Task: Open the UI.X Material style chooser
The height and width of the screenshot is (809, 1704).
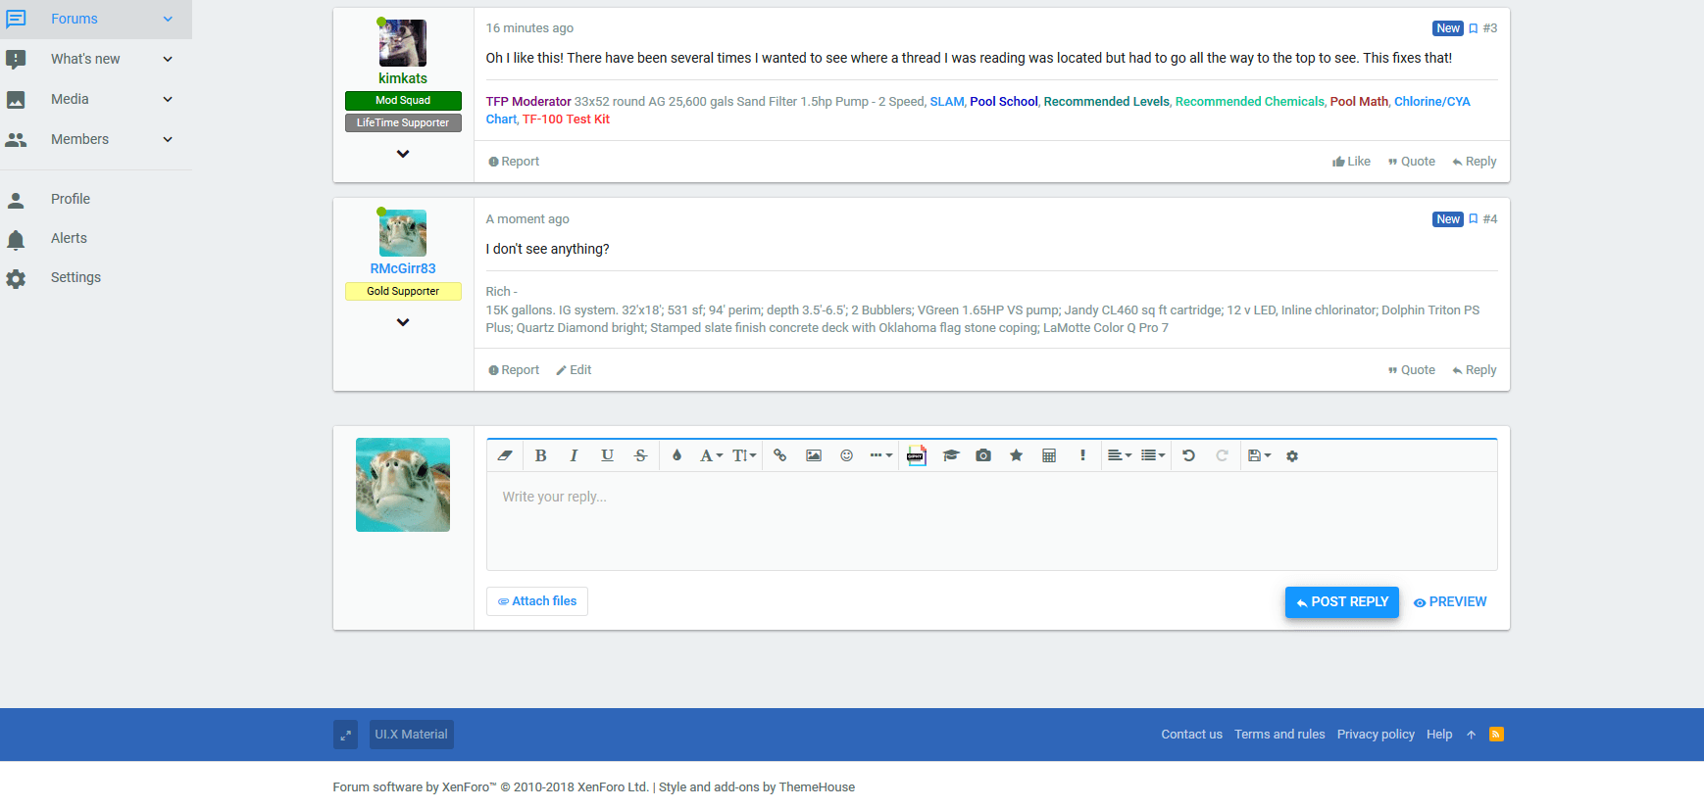Action: click(x=412, y=735)
